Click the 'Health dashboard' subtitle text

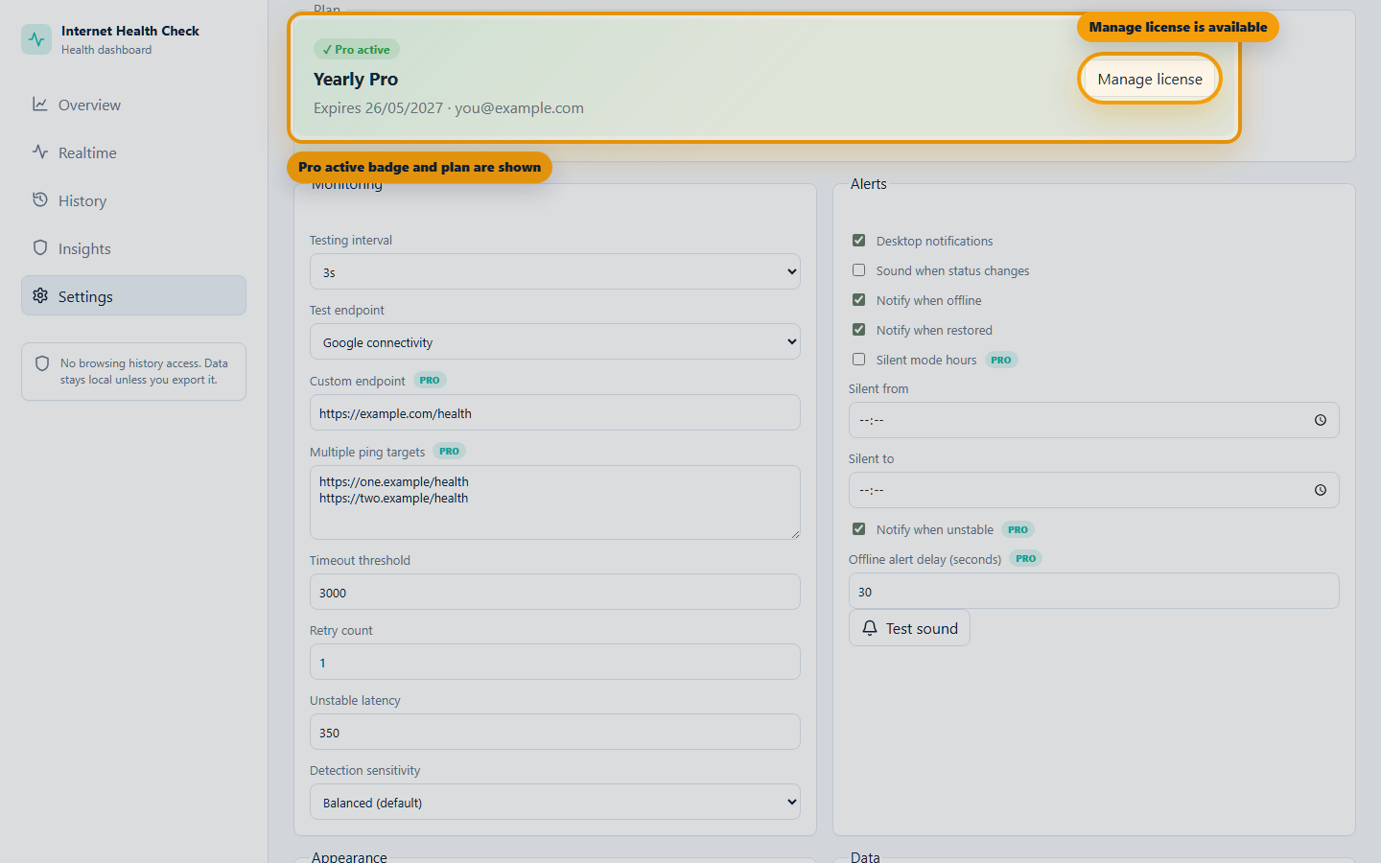click(x=106, y=50)
